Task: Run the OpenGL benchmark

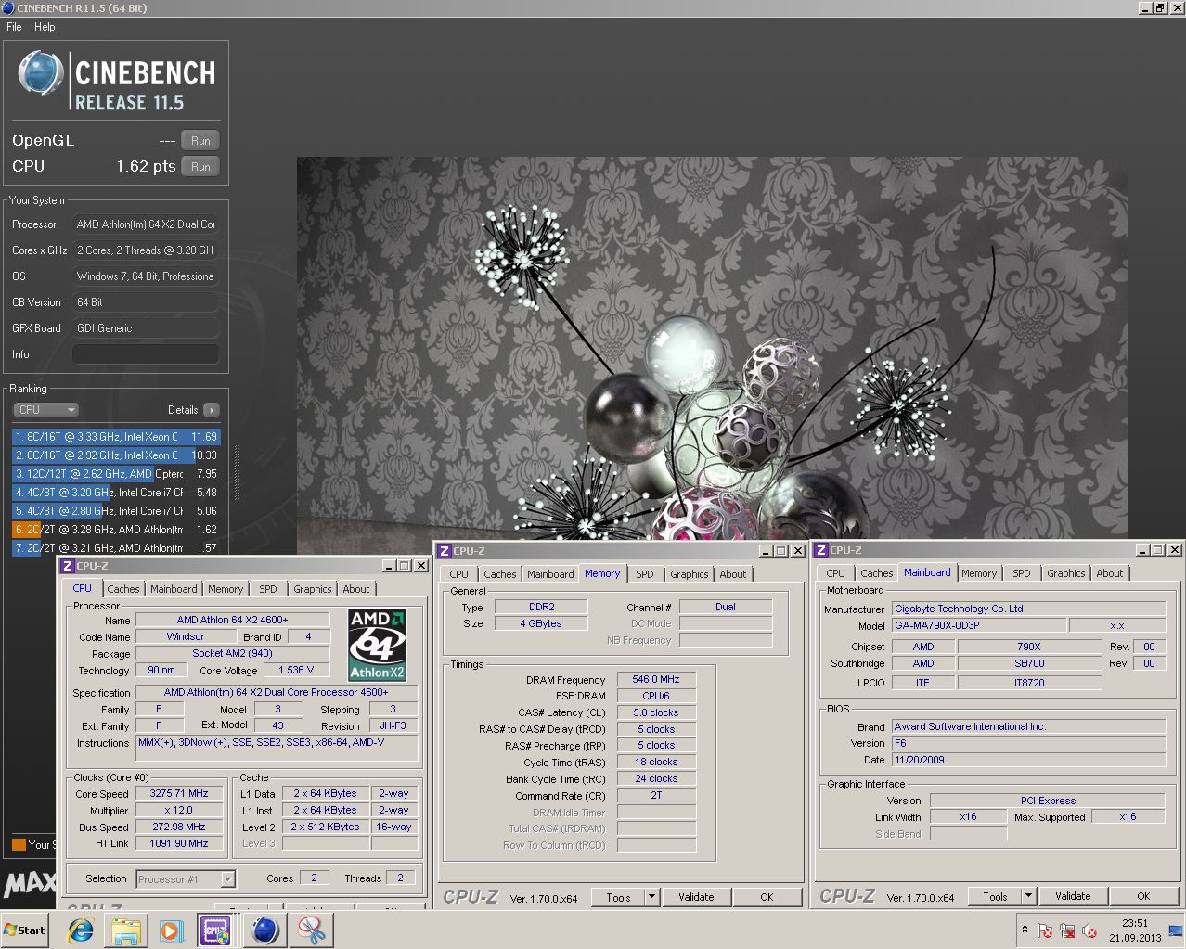Action: click(200, 141)
